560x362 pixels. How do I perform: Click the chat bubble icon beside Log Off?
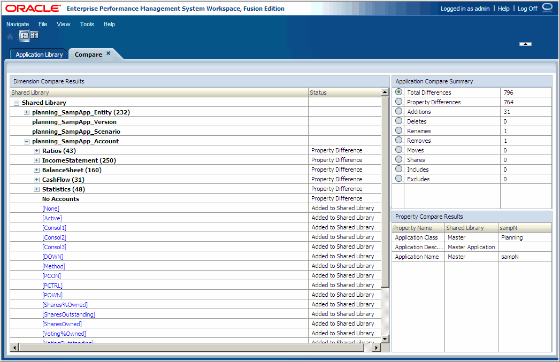pyautogui.click(x=548, y=7)
